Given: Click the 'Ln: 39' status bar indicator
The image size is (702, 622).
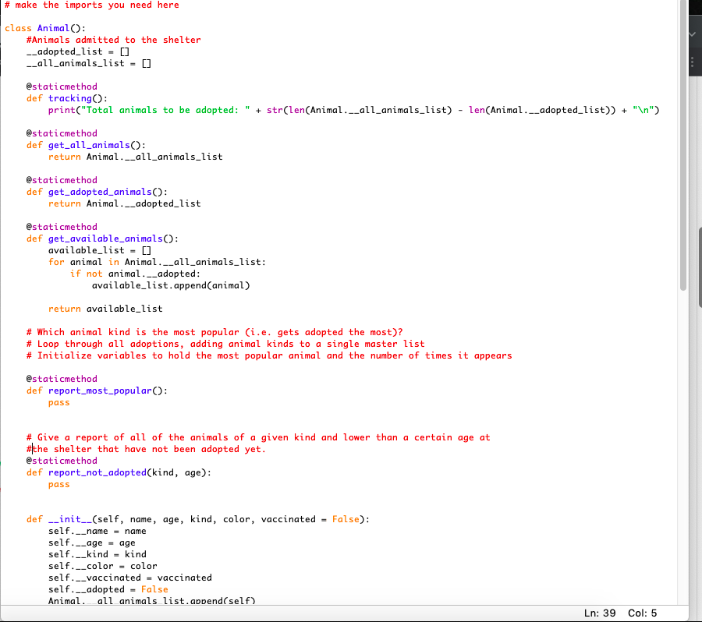Looking at the screenshot, I should click(x=600, y=613).
